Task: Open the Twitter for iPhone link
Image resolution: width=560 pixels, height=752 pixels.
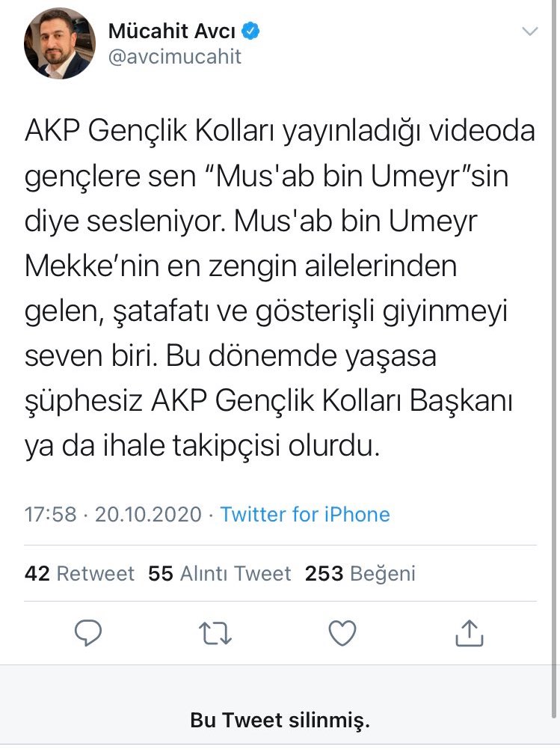Action: point(302,515)
